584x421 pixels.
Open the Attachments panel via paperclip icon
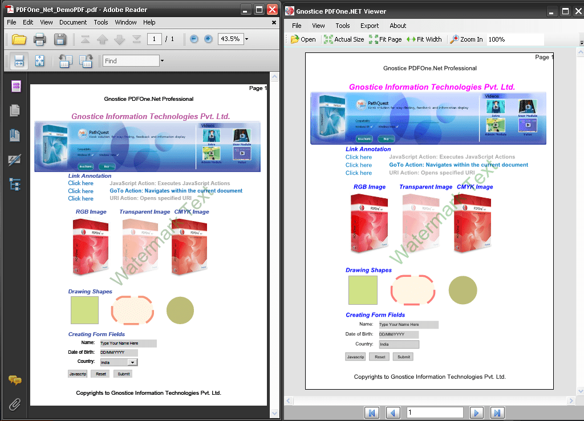pyautogui.click(x=15, y=404)
